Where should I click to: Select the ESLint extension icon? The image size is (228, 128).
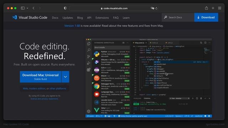97,78
